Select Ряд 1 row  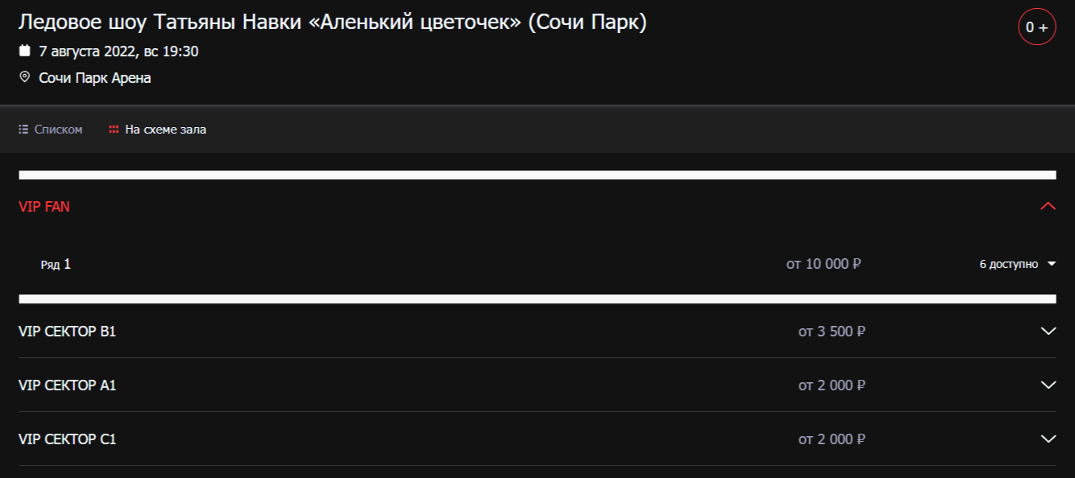coord(56,264)
